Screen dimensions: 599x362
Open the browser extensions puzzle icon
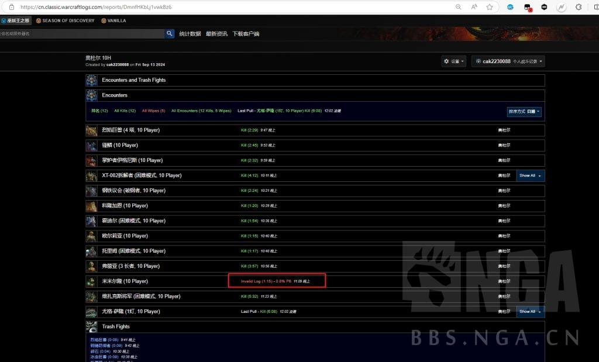point(579,7)
